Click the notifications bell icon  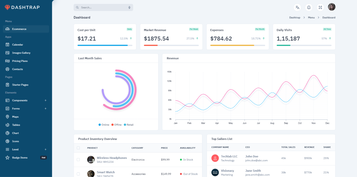(x=309, y=7)
